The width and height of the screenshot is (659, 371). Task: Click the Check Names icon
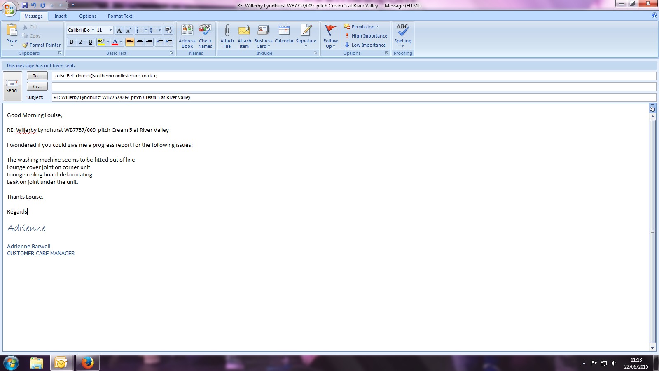coord(205,31)
